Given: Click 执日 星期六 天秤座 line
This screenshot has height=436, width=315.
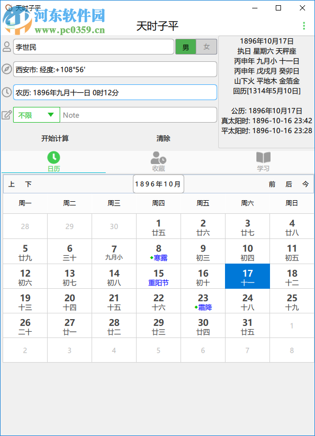Looking at the screenshot, I should point(267,51).
